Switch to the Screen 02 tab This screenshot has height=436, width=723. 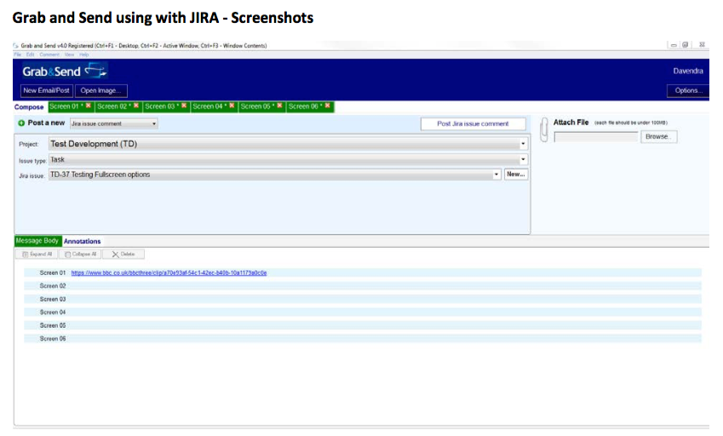click(114, 106)
